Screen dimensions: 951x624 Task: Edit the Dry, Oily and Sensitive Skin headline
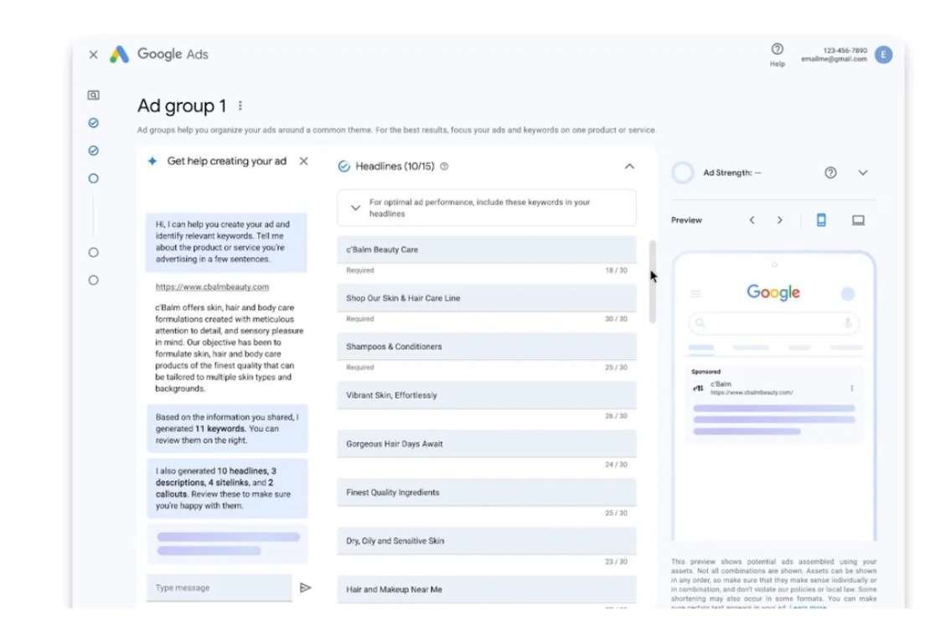(x=487, y=541)
